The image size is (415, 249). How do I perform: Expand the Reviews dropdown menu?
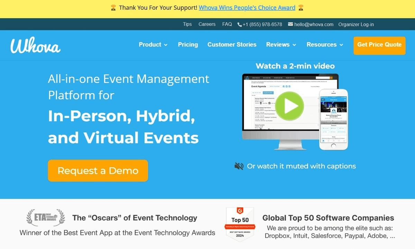pyautogui.click(x=281, y=44)
